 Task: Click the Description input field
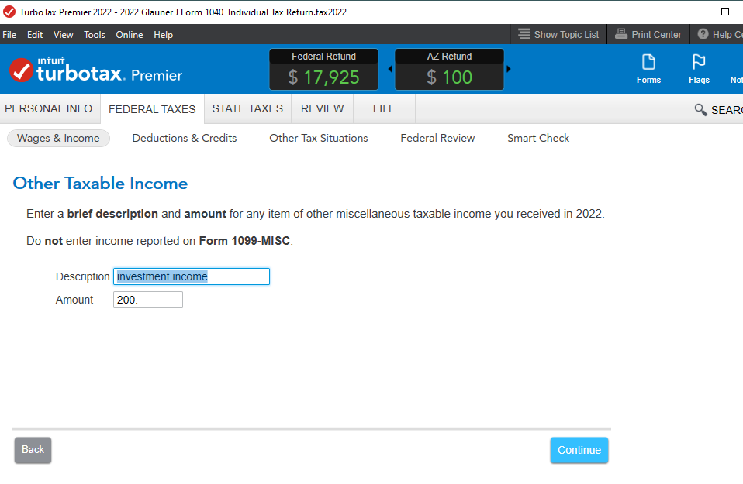[x=192, y=276]
